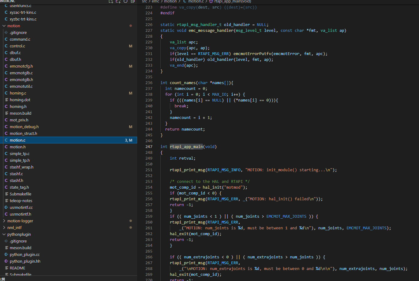The width and height of the screenshot is (419, 281).
Task: Open .gitignore in the pythonplugin folder
Action: click(x=69, y=241)
